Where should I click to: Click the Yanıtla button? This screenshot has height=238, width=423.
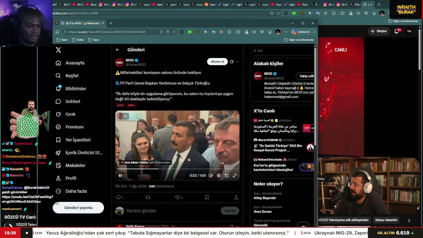230,211
